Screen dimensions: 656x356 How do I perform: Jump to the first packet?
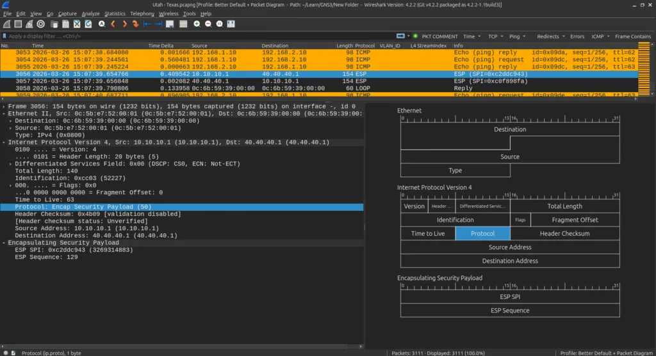[x=147, y=24]
